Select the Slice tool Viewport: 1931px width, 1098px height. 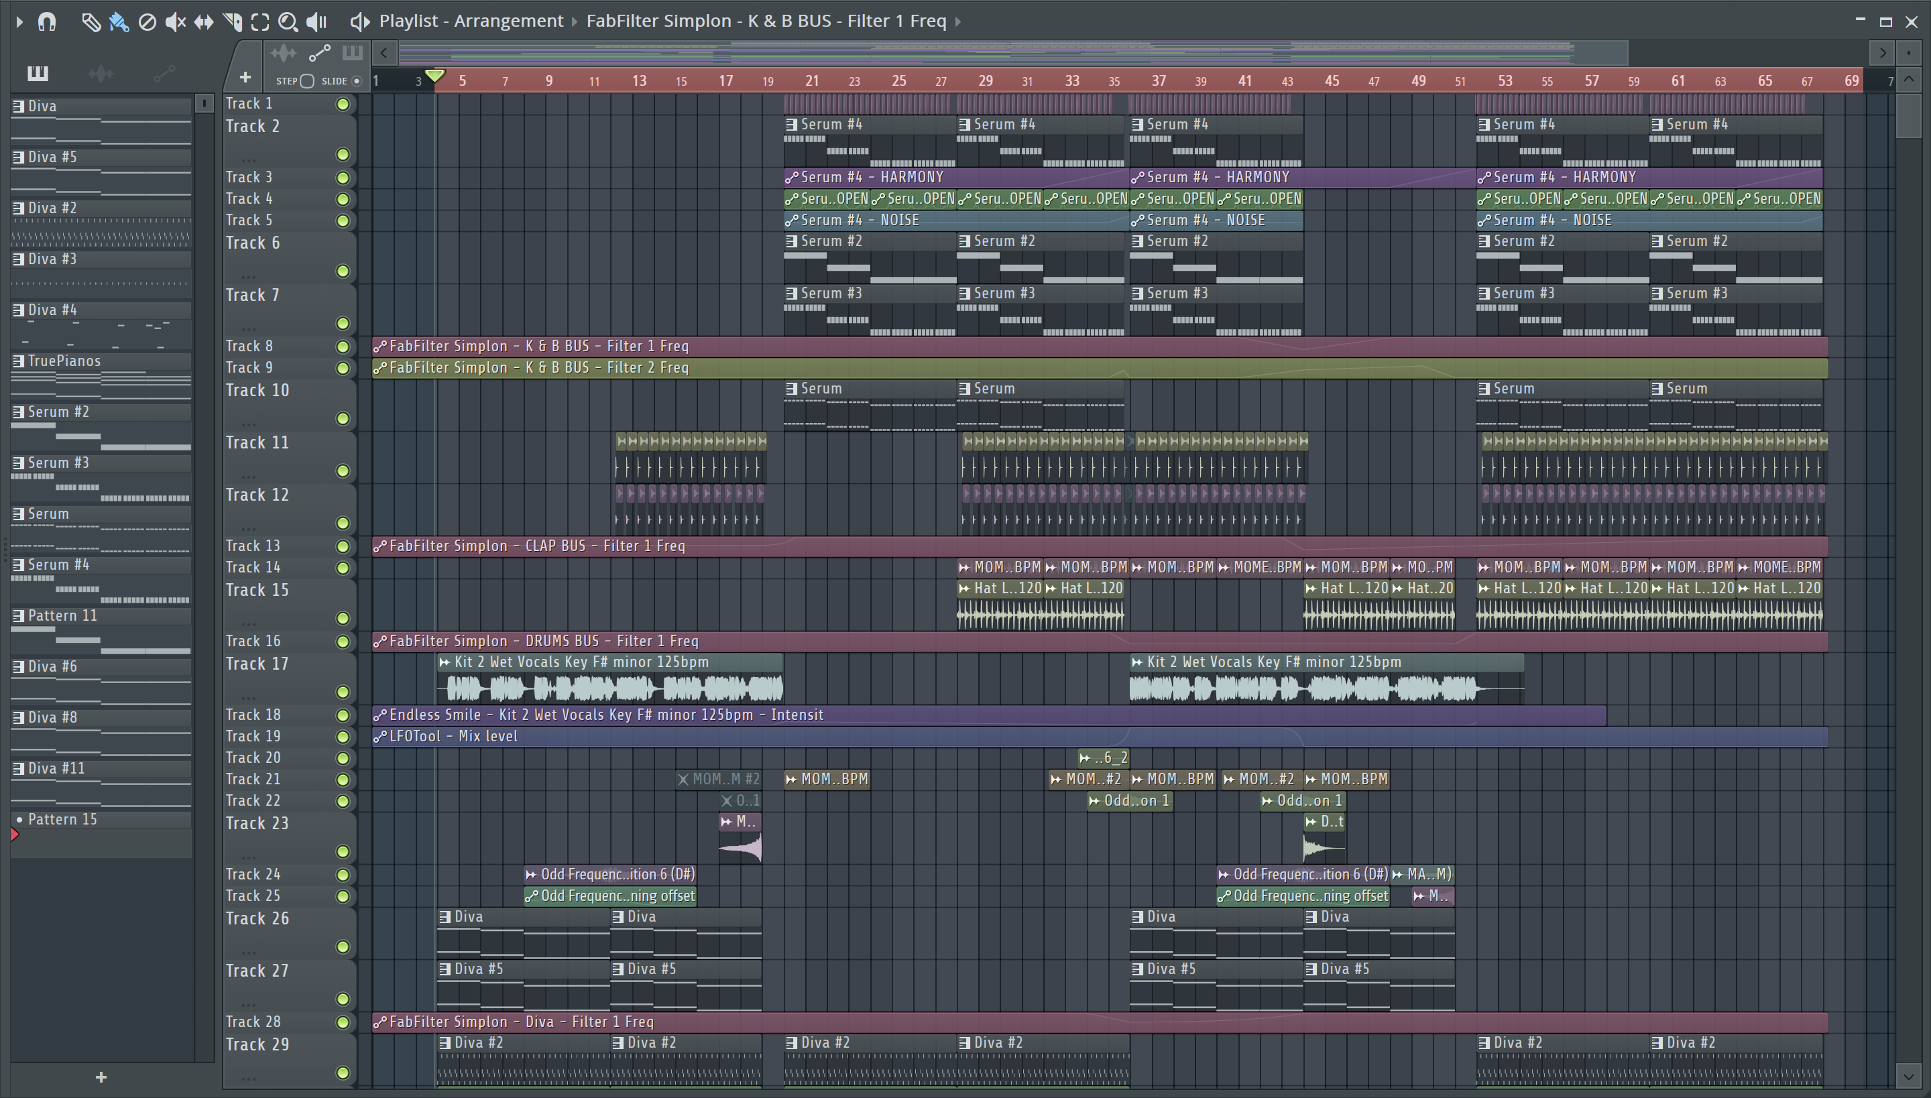[x=232, y=22]
